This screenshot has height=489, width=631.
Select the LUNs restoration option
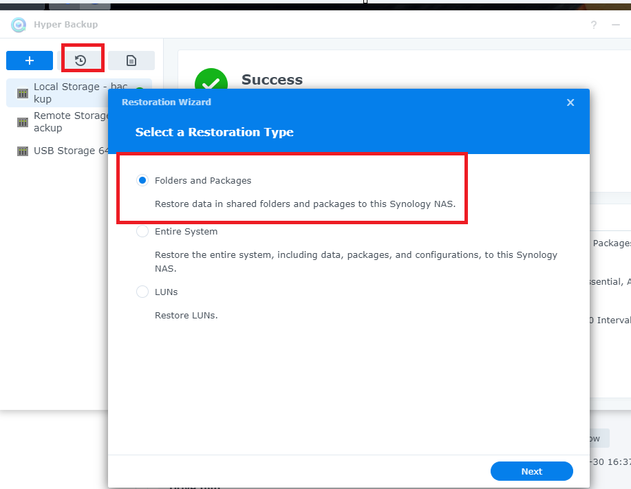click(142, 292)
